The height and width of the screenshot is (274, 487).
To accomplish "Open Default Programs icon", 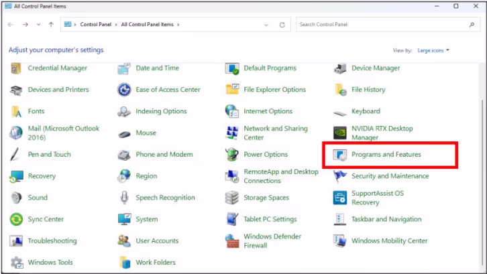I will pyautogui.click(x=232, y=68).
